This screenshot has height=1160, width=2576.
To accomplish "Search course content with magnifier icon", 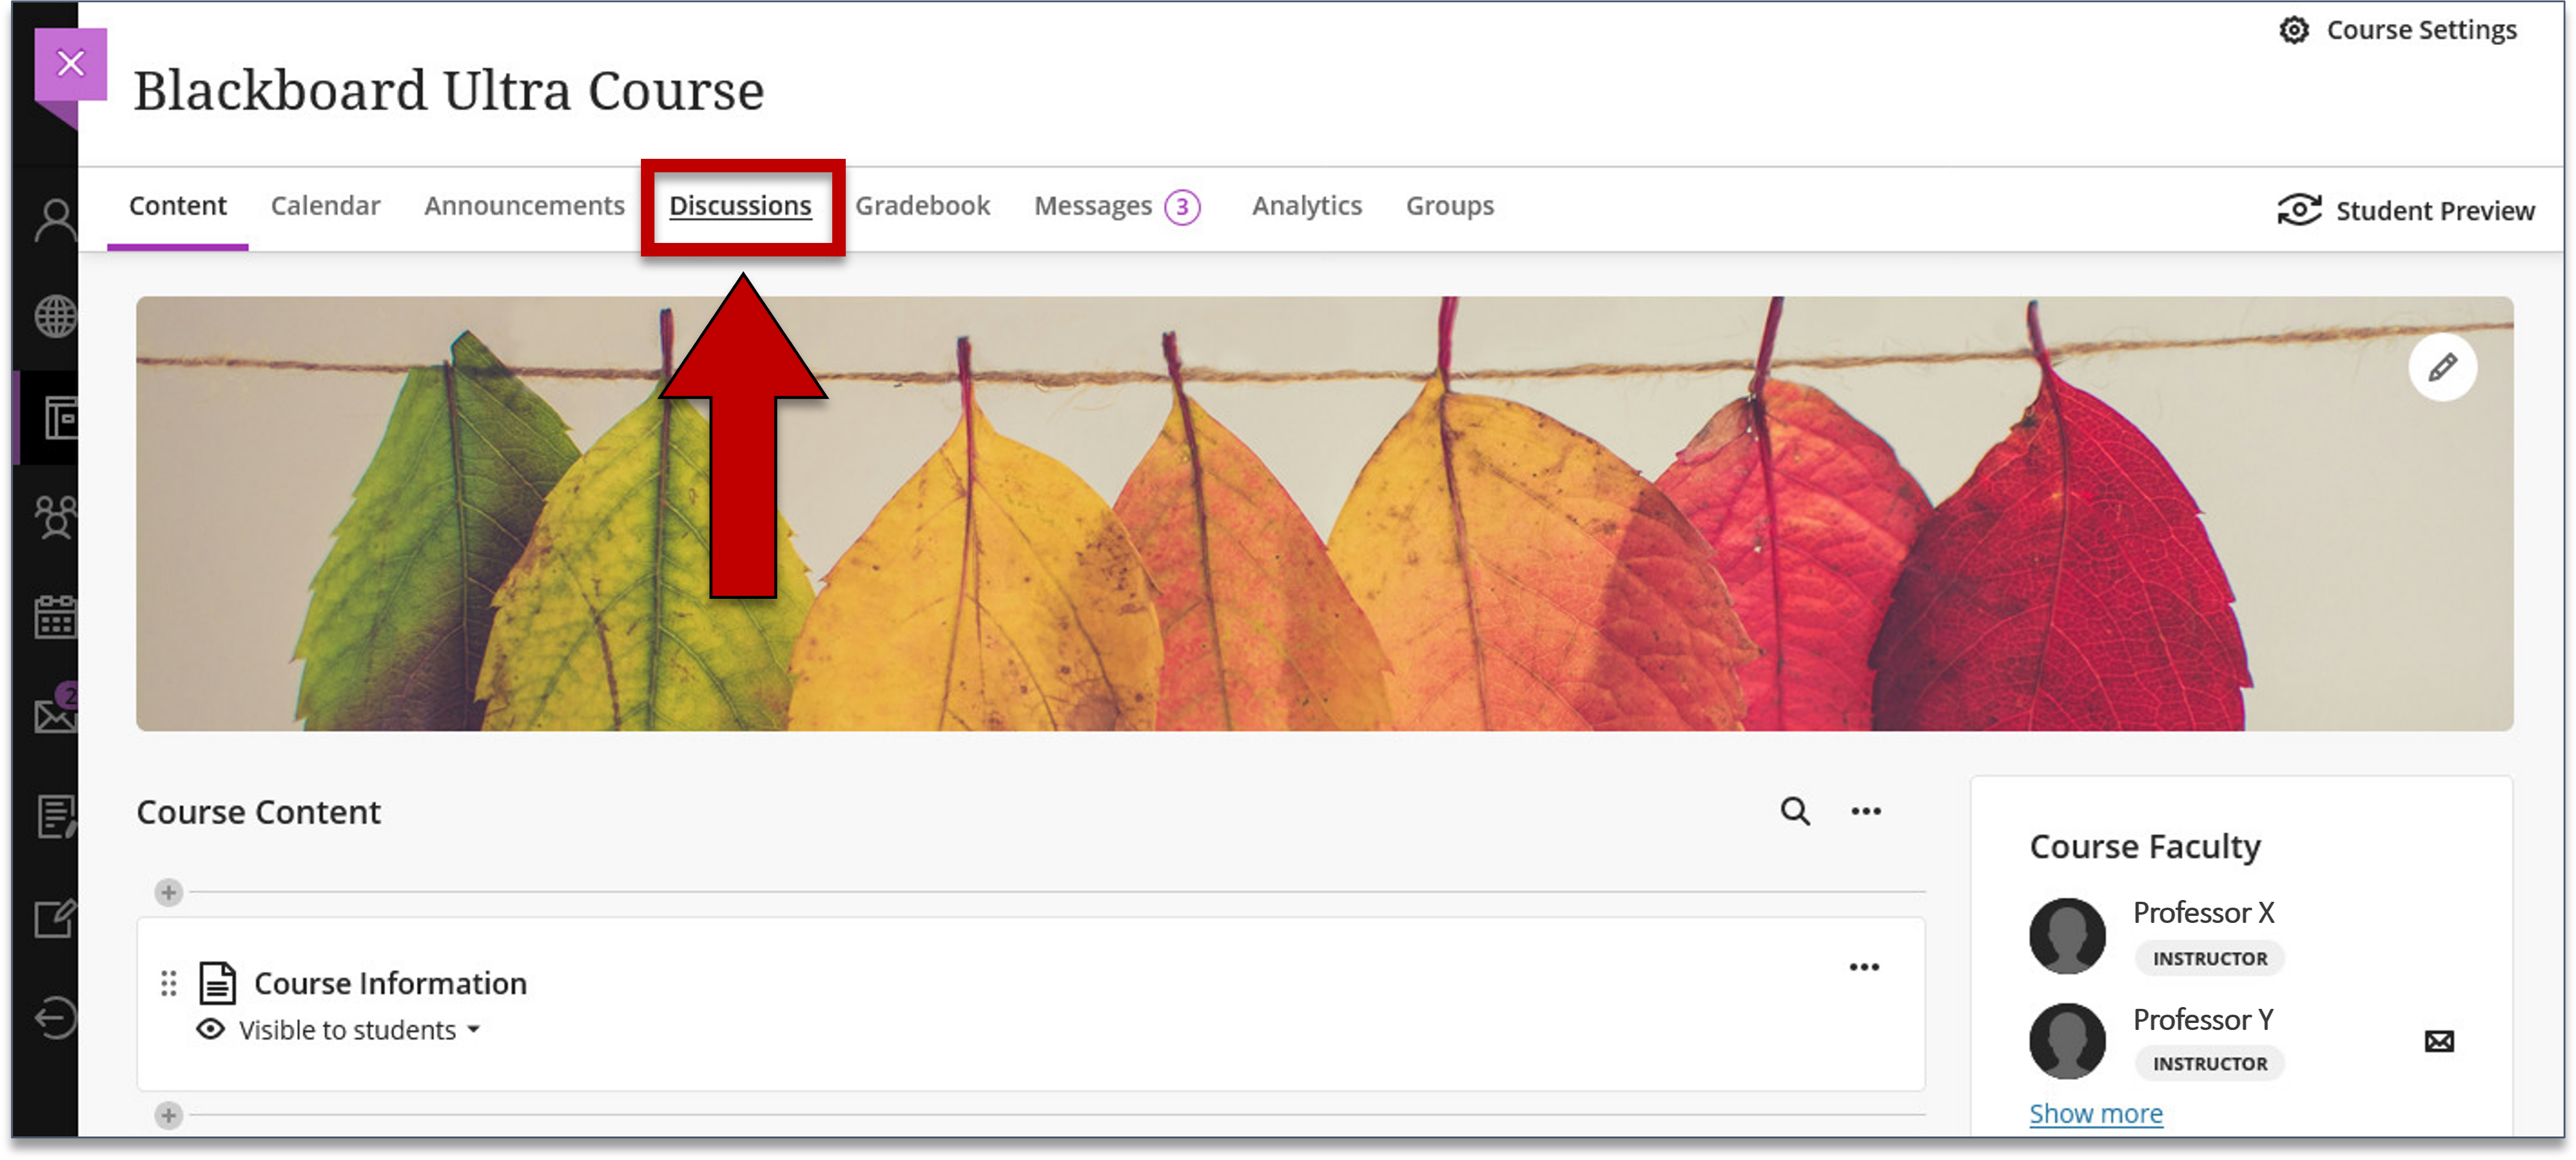I will [1795, 811].
